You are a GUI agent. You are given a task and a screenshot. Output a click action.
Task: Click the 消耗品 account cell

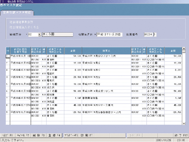tap(55, 101)
